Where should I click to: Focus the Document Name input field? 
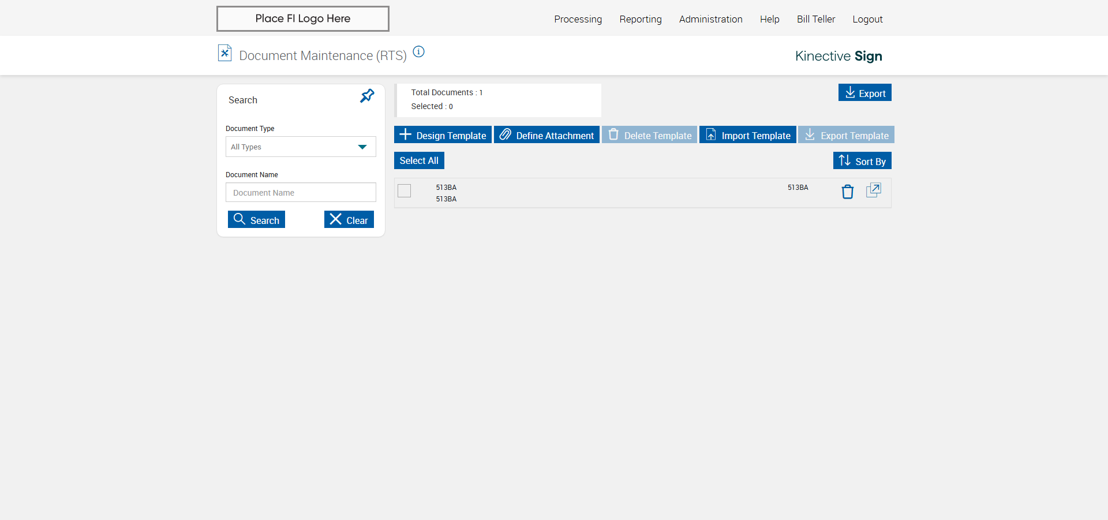click(x=301, y=192)
